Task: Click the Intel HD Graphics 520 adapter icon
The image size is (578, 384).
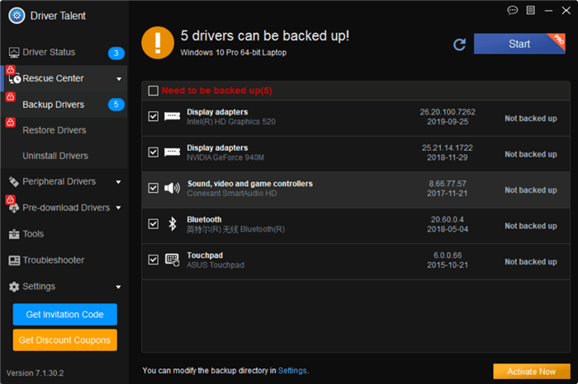Action: pyautogui.click(x=172, y=116)
